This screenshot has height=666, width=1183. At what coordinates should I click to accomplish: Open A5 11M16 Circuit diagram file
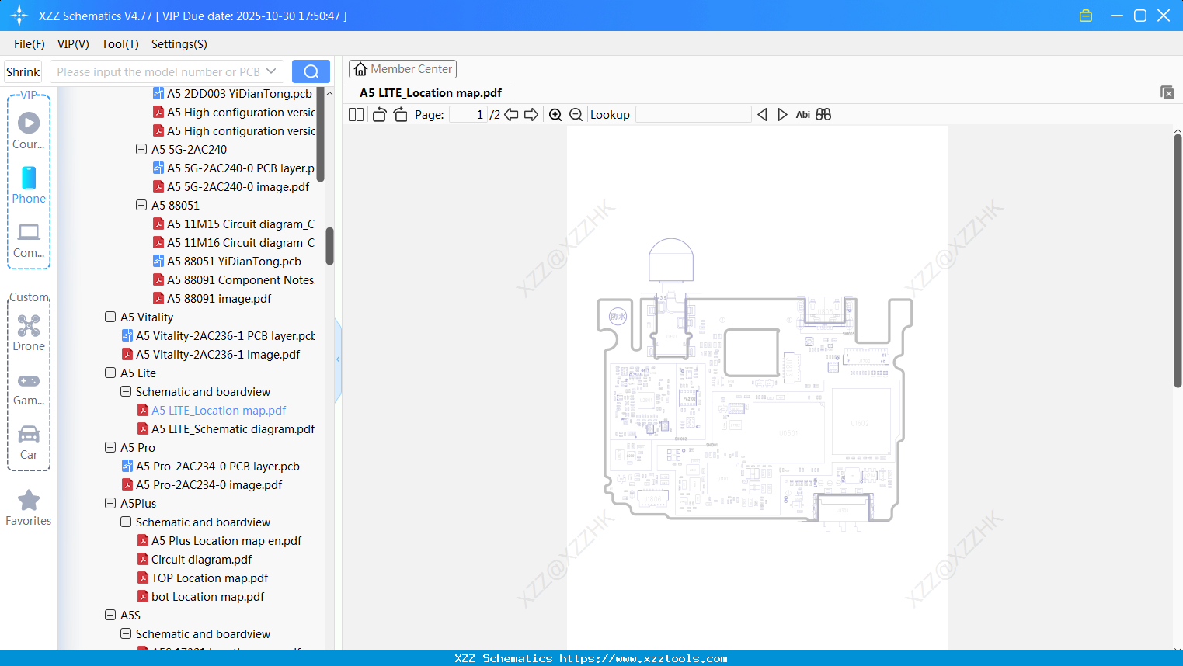pos(234,243)
